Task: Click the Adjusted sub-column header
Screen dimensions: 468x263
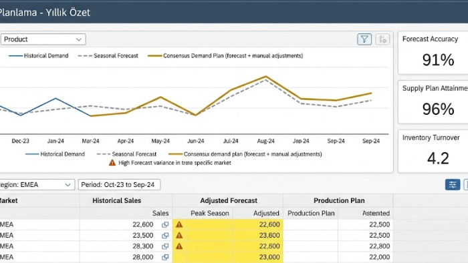Action: point(266,213)
